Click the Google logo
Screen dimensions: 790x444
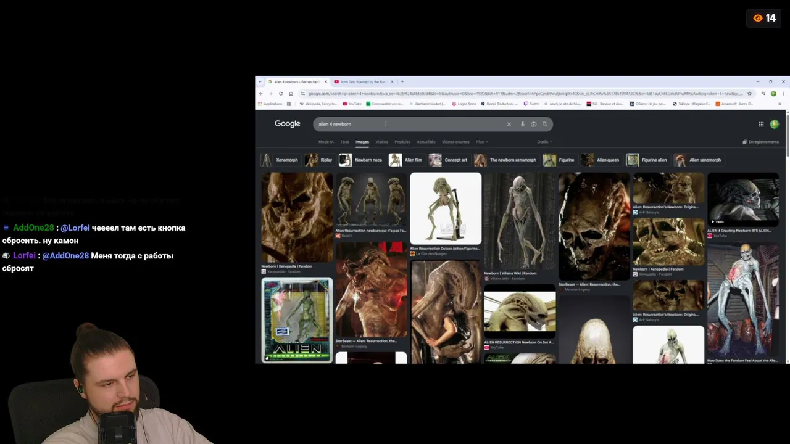pos(288,124)
